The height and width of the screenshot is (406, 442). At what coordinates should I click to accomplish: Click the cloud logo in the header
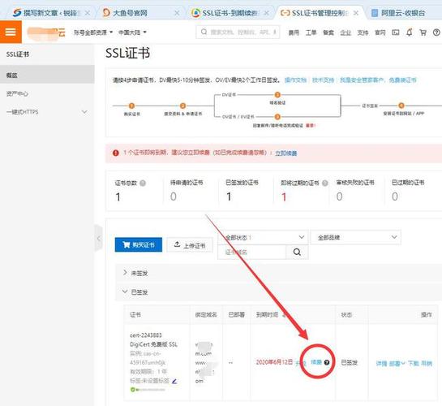point(46,32)
